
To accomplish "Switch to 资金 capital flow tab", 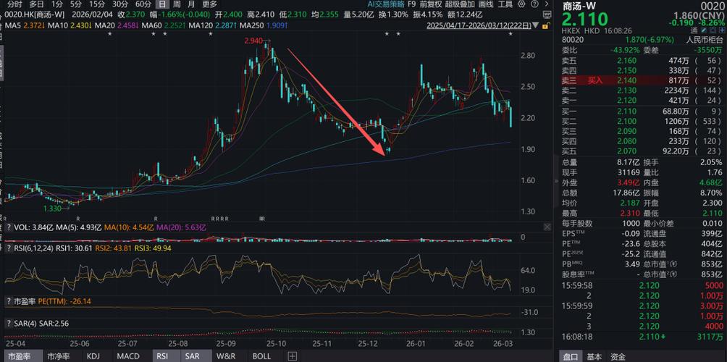I will [617, 356].
